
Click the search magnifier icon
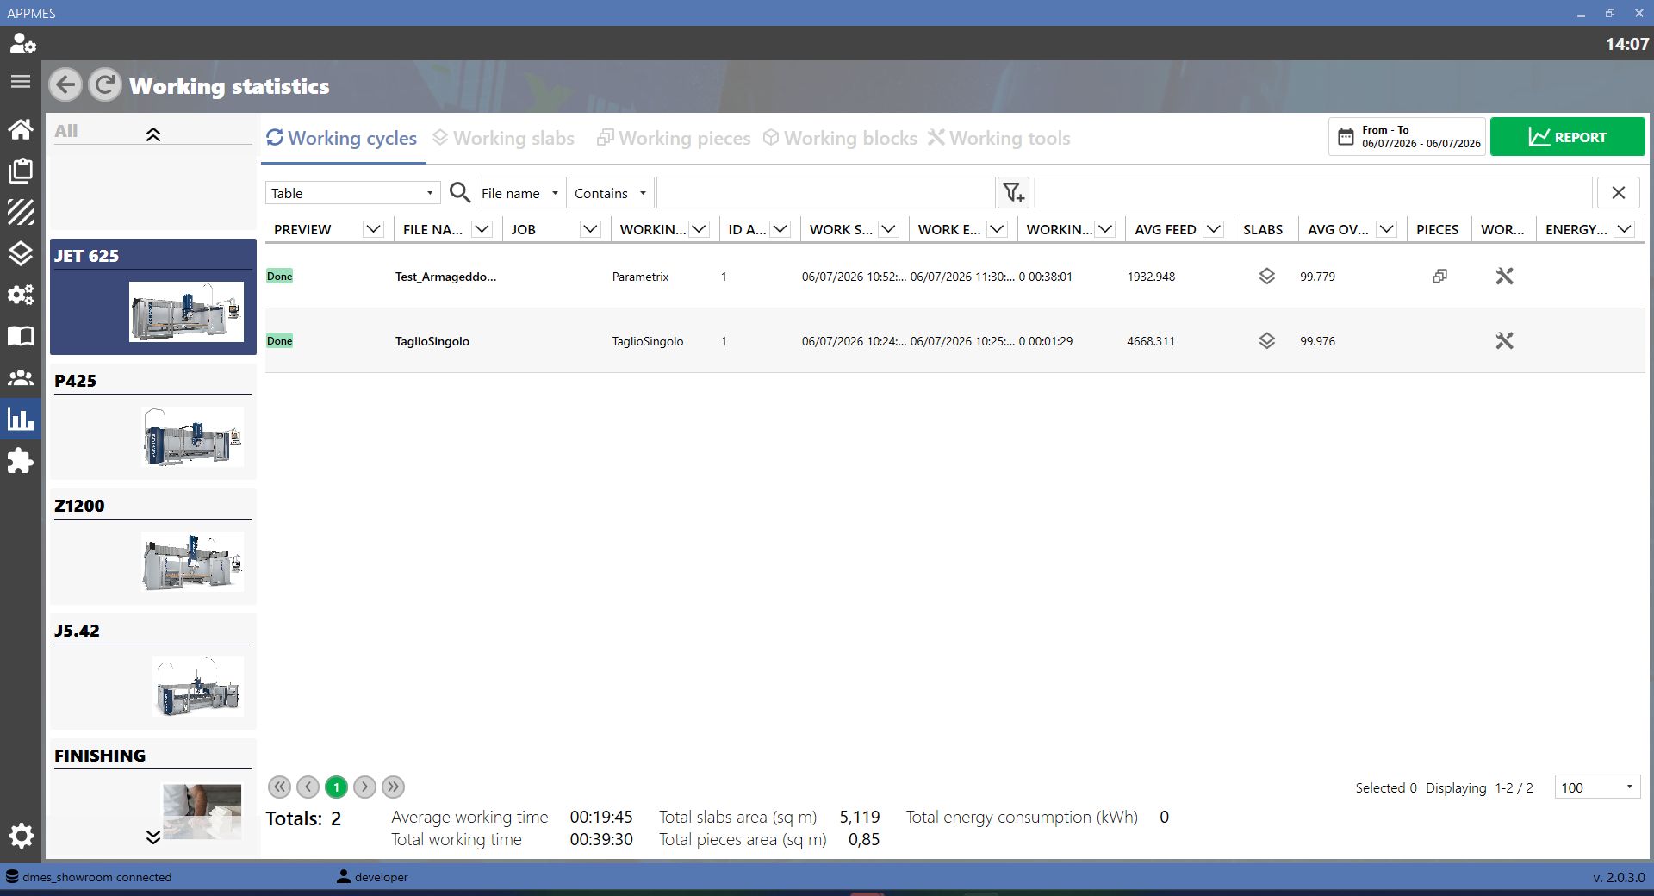click(x=460, y=193)
